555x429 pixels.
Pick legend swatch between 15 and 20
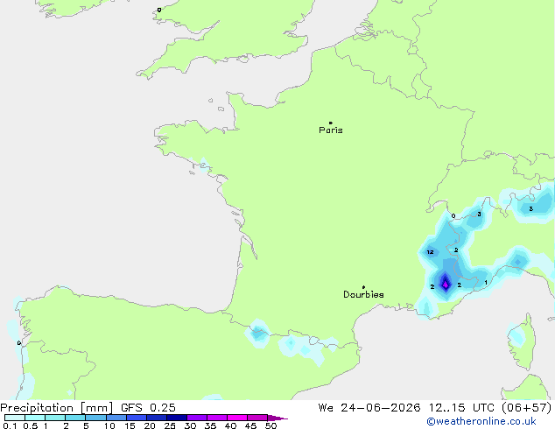click(x=137, y=418)
